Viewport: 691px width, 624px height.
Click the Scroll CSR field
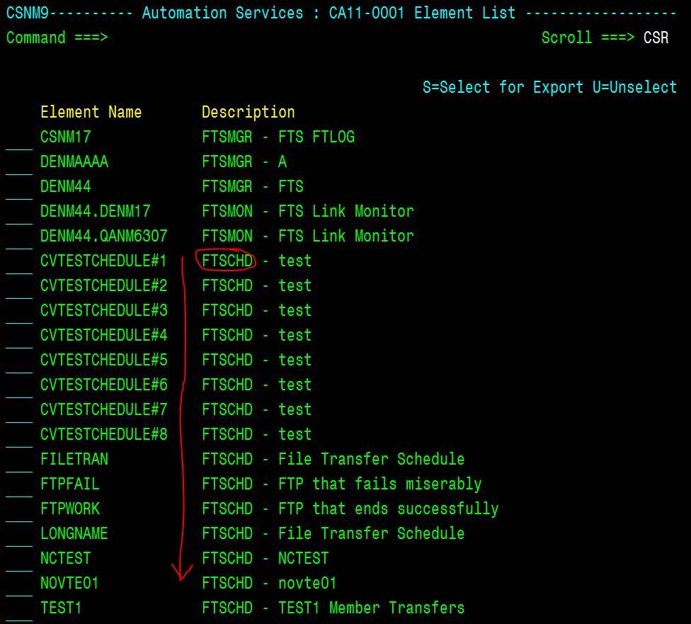click(x=656, y=38)
